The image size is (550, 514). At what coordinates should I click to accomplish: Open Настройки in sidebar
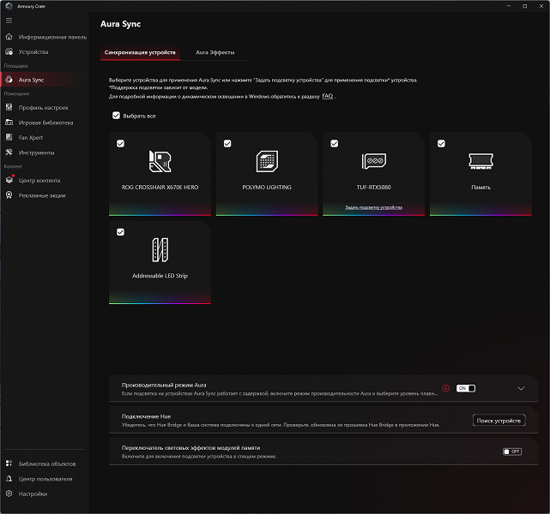pos(45,493)
